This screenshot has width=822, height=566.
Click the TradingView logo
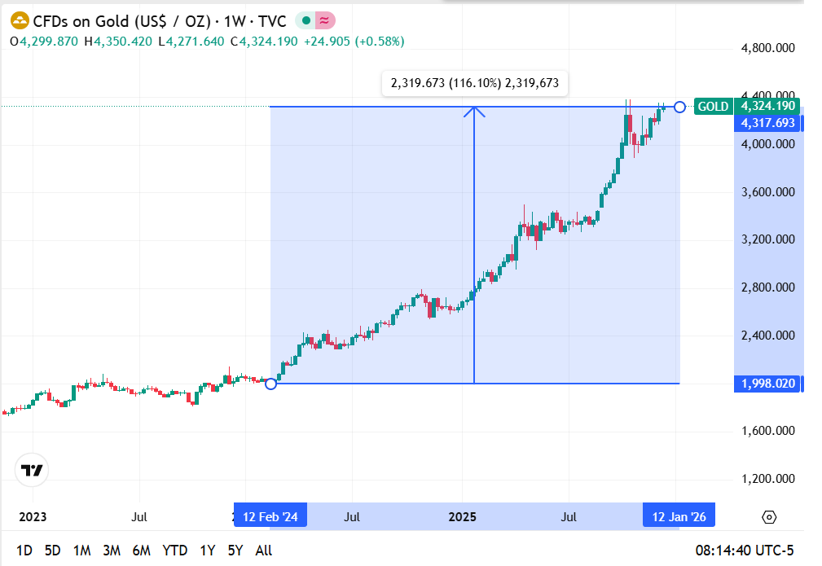click(33, 470)
